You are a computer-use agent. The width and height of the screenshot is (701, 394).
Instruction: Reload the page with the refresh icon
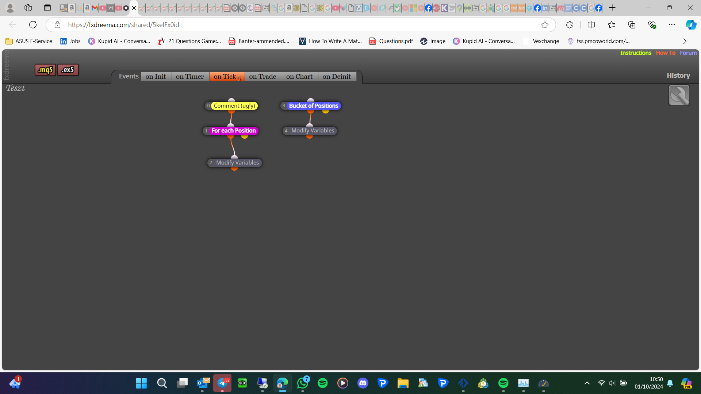[33, 25]
